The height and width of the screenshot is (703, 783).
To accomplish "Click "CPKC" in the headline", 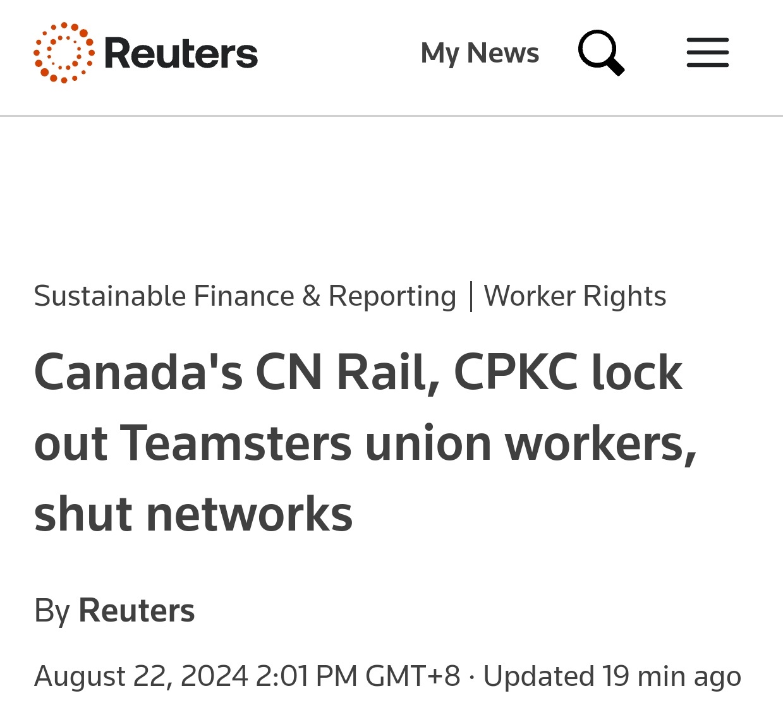I will 515,373.
